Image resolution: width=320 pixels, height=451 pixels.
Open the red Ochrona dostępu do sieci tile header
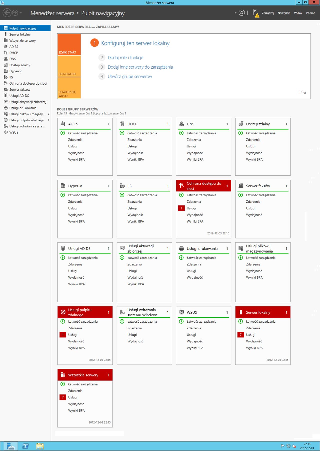coord(203,186)
